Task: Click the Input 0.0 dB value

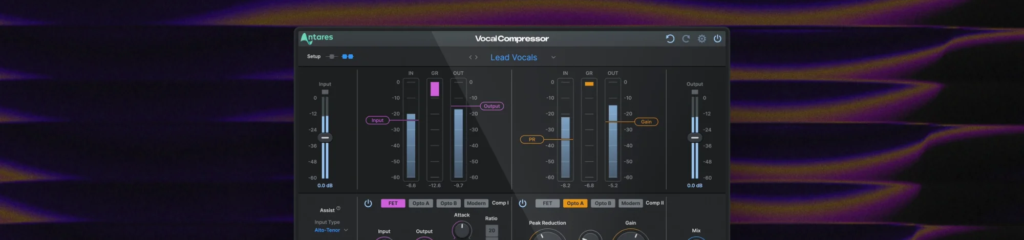Action: (325, 186)
